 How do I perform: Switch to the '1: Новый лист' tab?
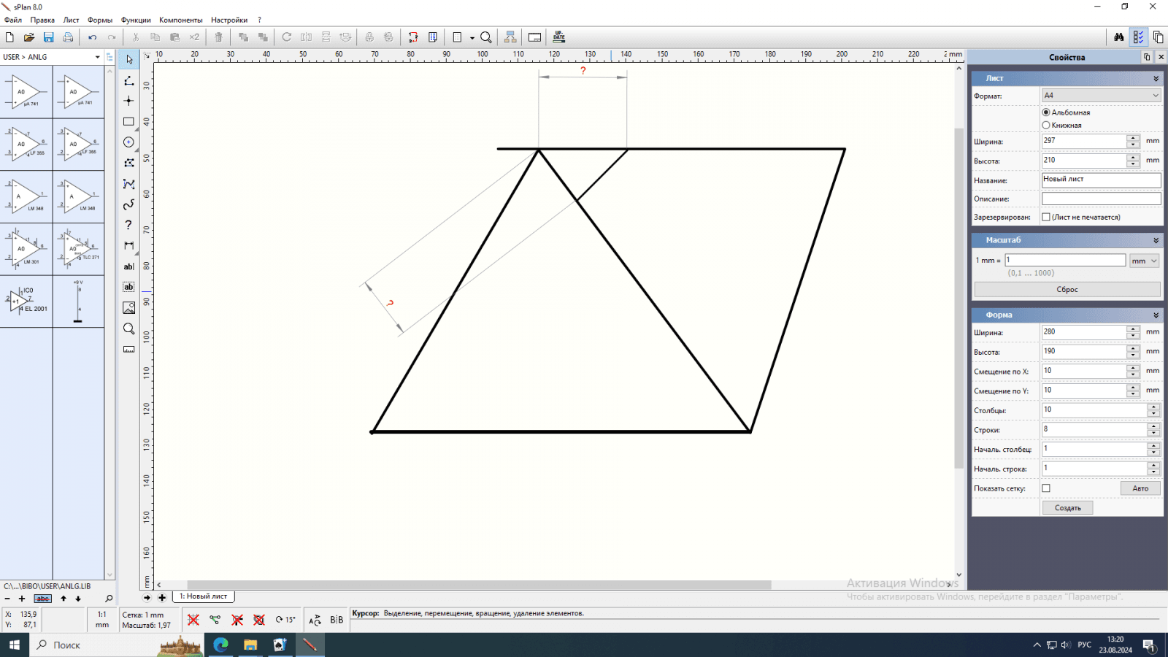coord(204,596)
